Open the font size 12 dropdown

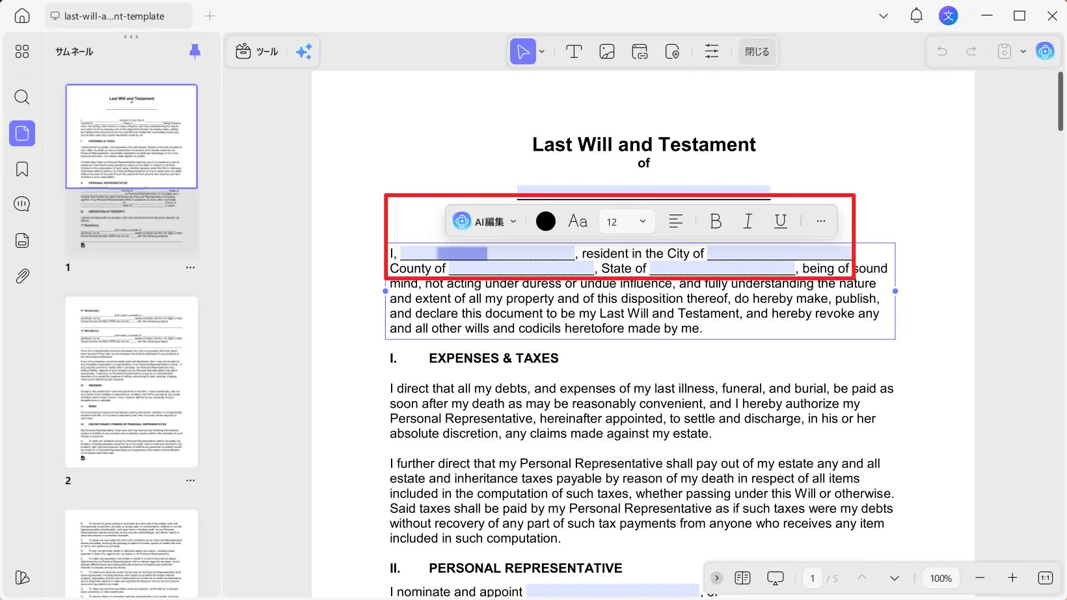click(626, 222)
